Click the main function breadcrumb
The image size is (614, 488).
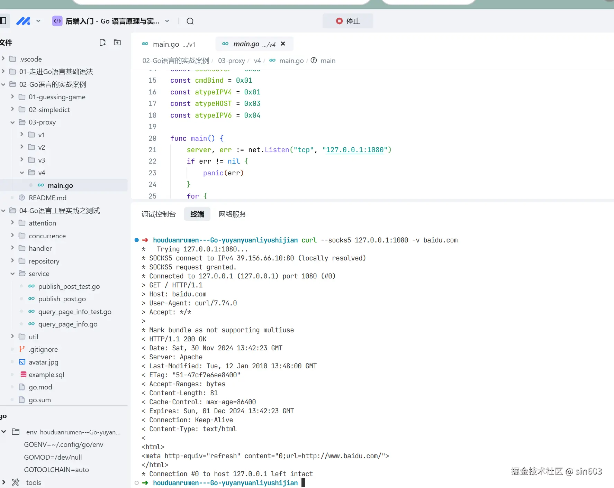click(x=328, y=61)
